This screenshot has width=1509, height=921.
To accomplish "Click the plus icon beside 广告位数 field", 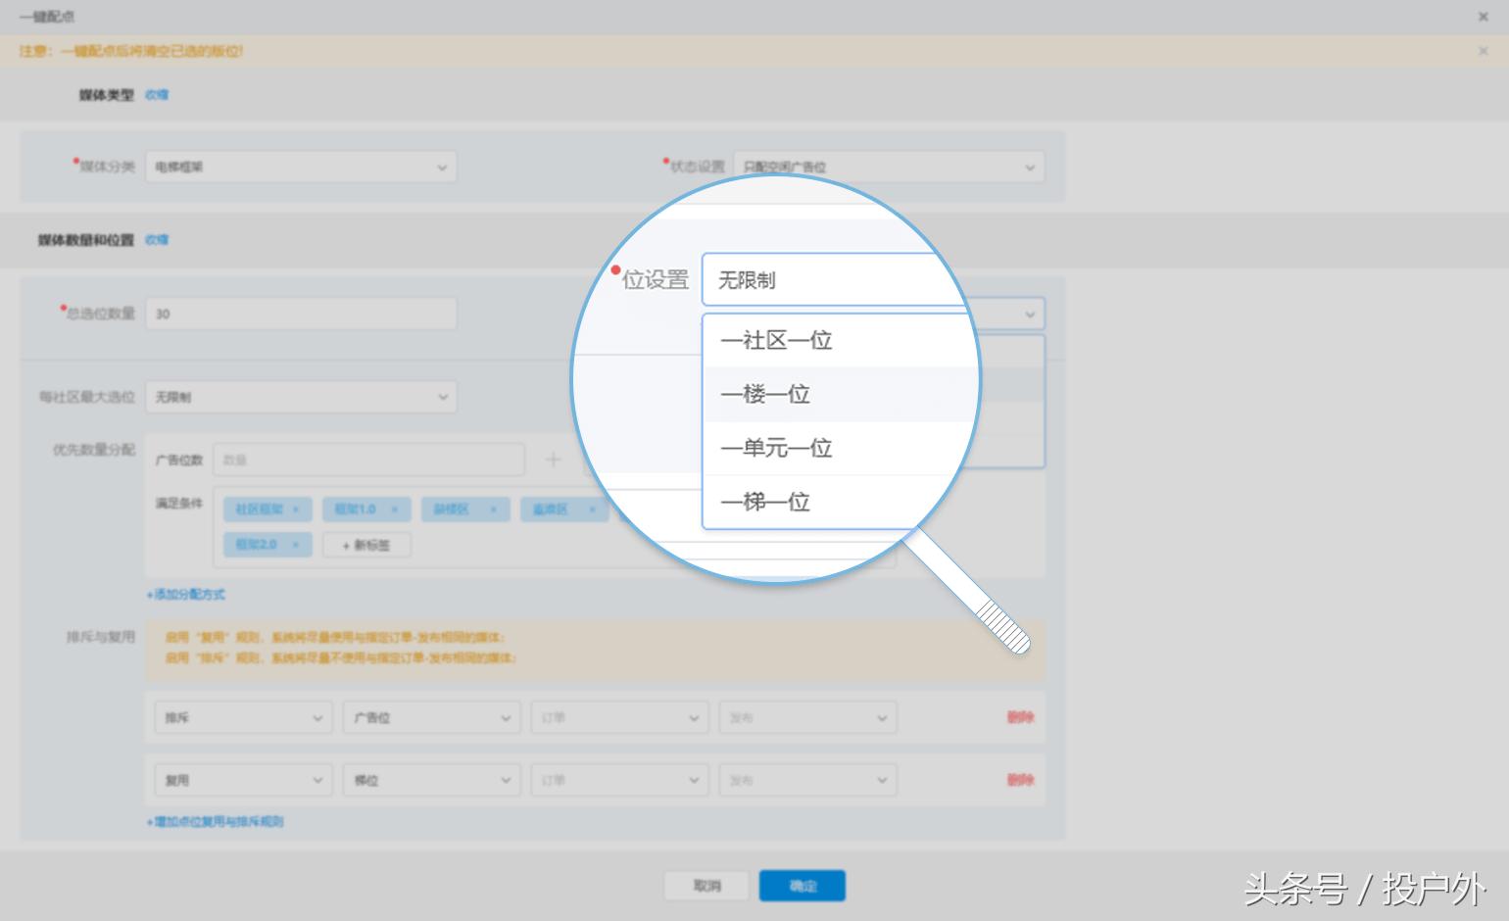I will 554,460.
